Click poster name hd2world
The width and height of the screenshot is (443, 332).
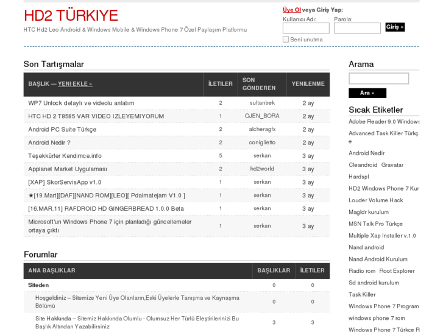pyautogui.click(x=262, y=169)
